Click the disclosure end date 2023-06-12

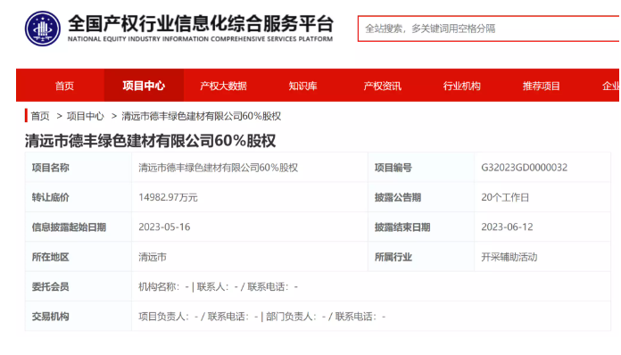click(507, 227)
